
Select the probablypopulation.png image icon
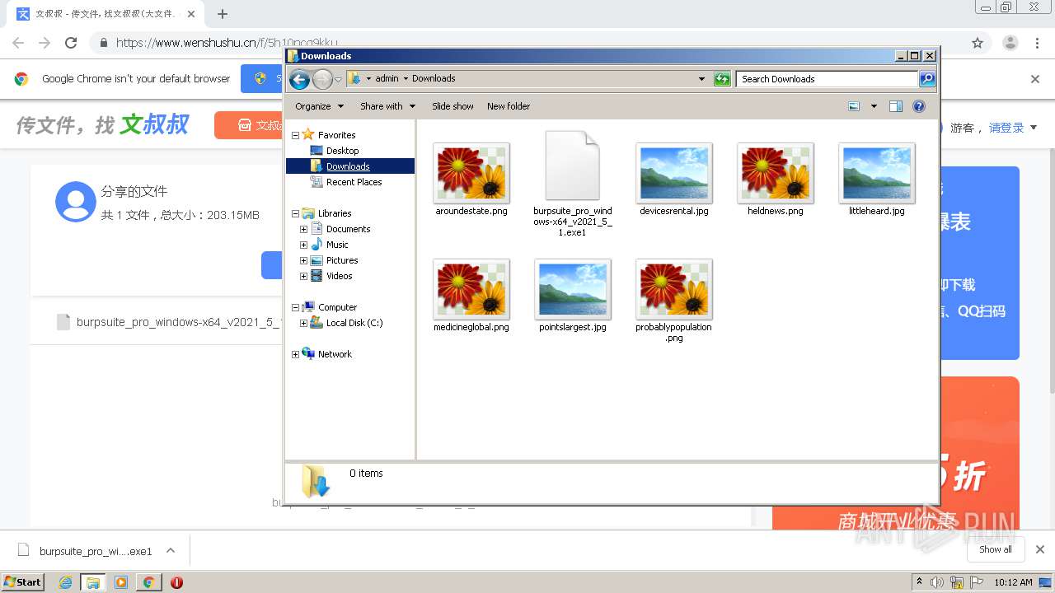(674, 289)
